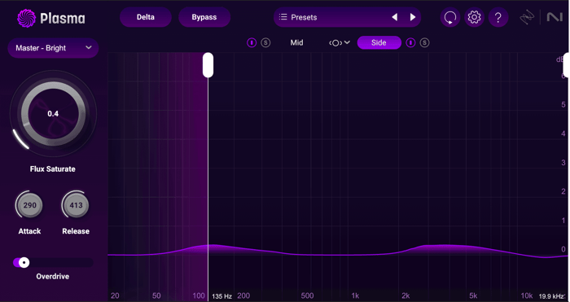This screenshot has height=302, width=570.
Task: Click the Attack knob showing 290
Action: pos(29,205)
